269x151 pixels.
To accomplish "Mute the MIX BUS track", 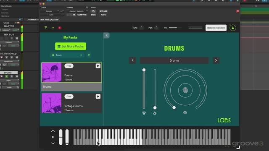I will click(17, 38).
